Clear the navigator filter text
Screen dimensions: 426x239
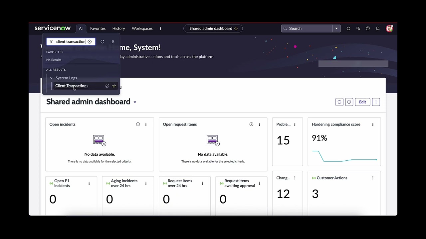tap(90, 42)
